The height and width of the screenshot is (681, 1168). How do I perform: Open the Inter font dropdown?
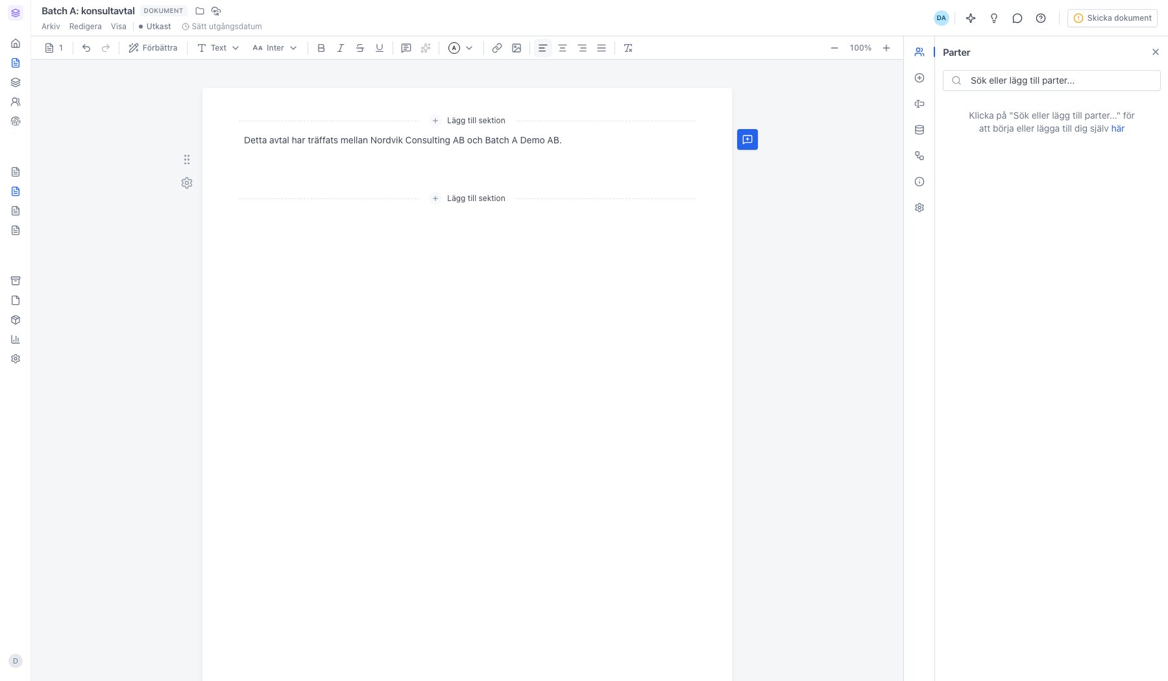(x=274, y=48)
